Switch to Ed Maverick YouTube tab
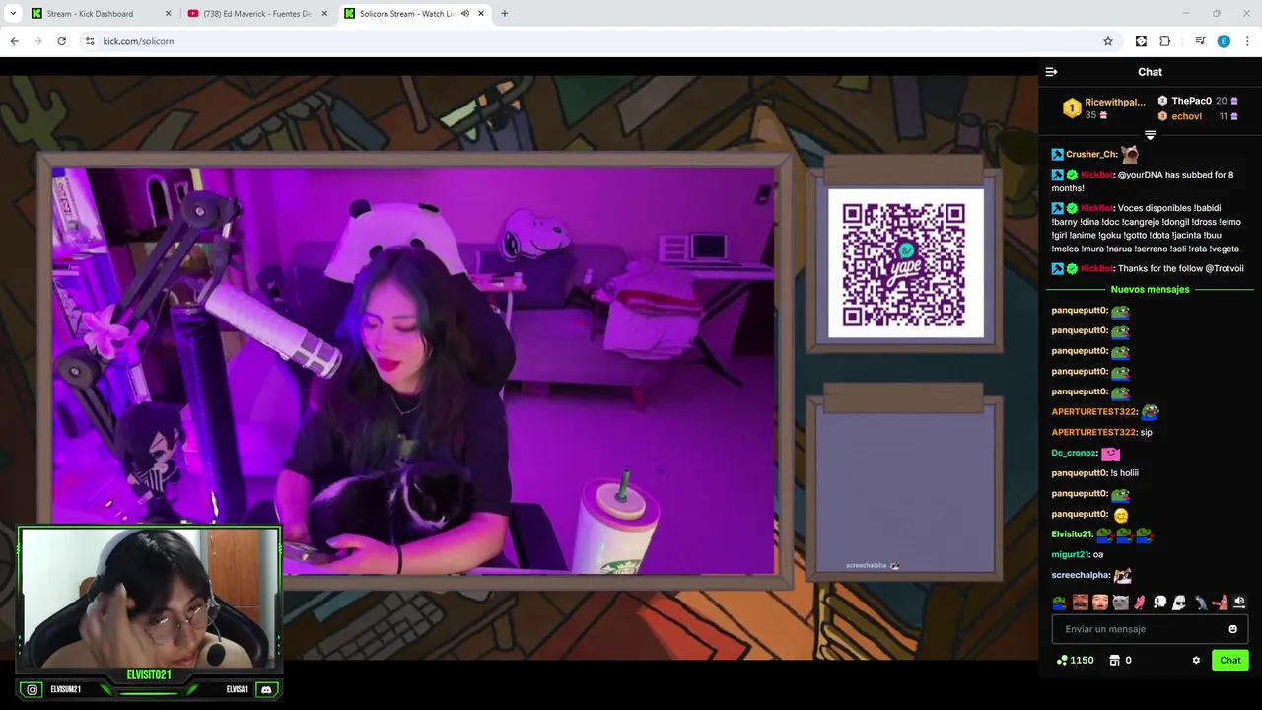Viewport: 1262px width, 710px height. point(256,14)
